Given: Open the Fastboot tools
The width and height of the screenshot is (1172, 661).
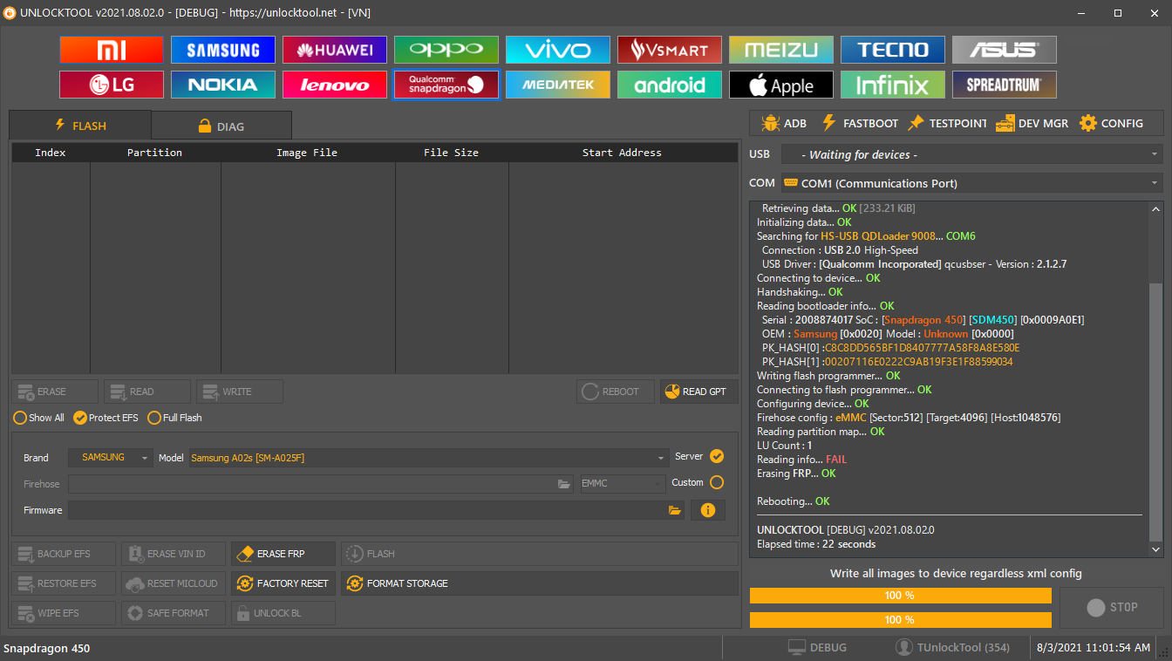Looking at the screenshot, I should pos(859,123).
